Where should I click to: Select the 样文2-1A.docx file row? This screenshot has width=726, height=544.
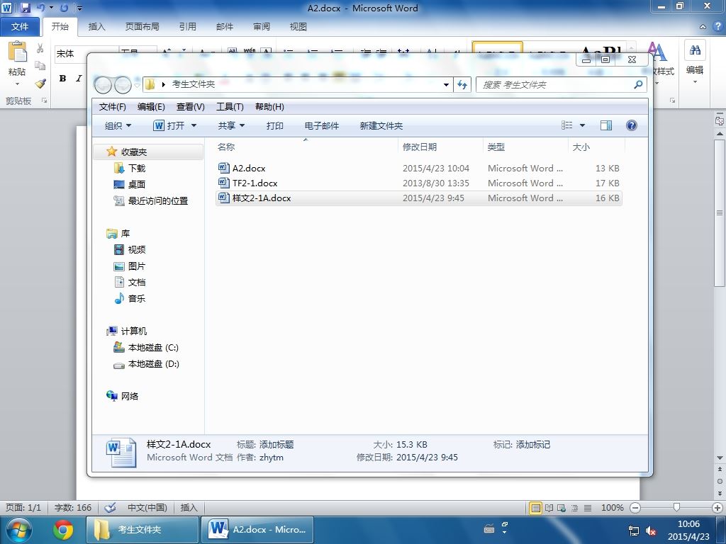pos(418,198)
